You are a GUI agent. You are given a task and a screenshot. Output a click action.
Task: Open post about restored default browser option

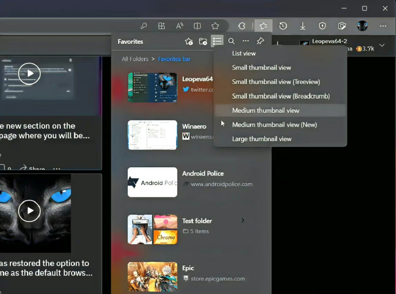(x=46, y=268)
